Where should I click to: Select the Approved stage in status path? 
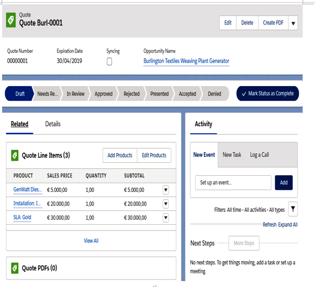tap(103, 94)
